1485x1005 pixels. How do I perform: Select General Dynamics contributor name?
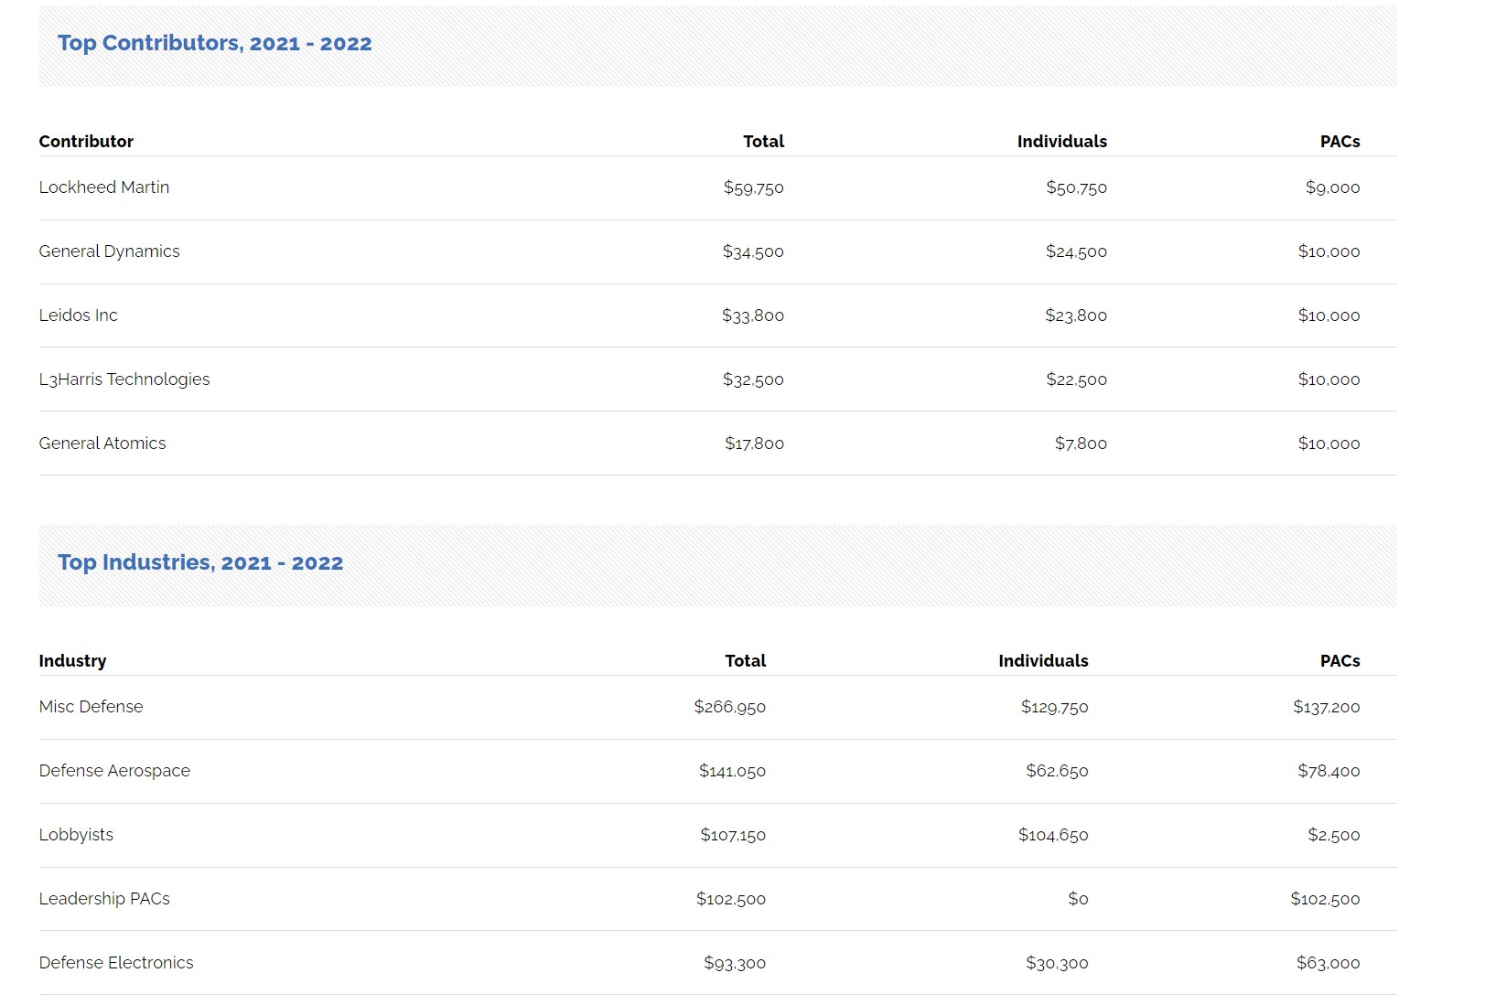click(109, 251)
